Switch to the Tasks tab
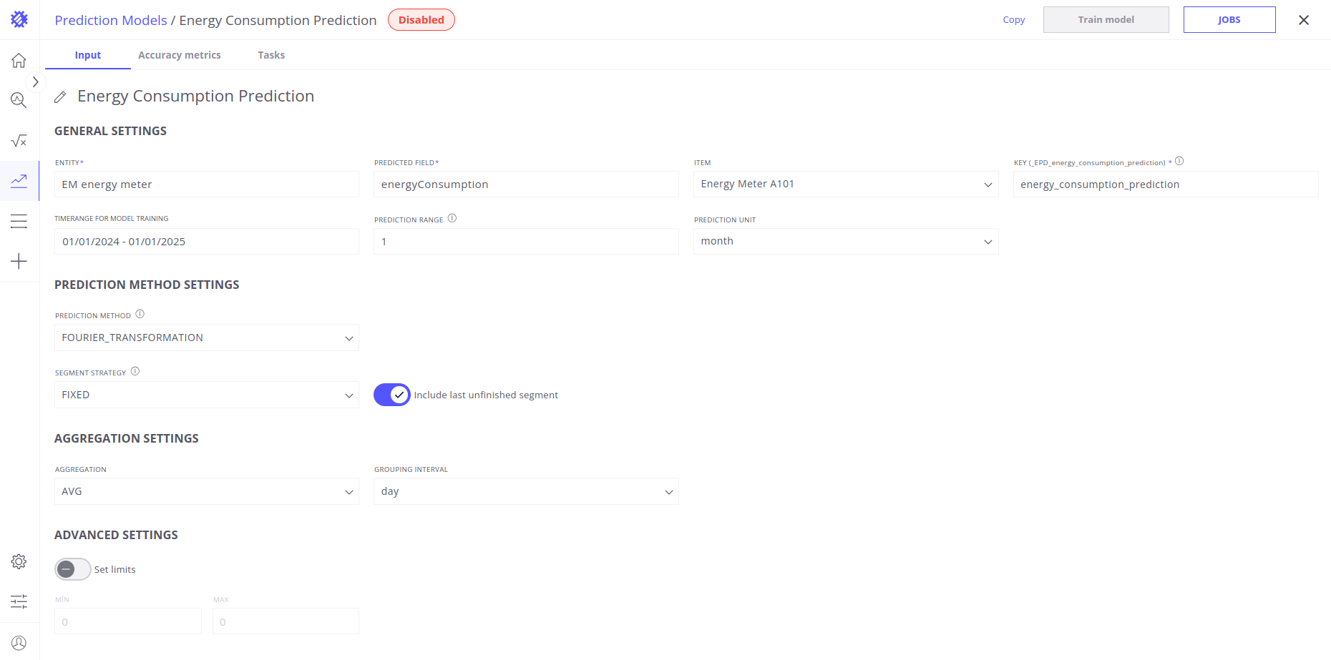Image resolution: width=1331 pixels, height=660 pixels. pos(271,55)
